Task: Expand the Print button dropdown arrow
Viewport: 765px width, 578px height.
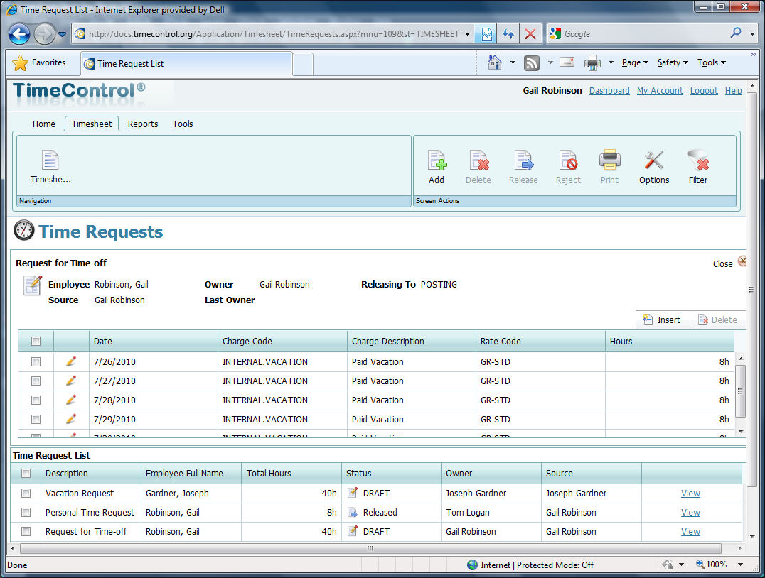Action: click(x=610, y=62)
